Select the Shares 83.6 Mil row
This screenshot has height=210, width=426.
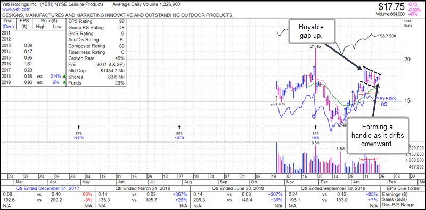coord(96,77)
